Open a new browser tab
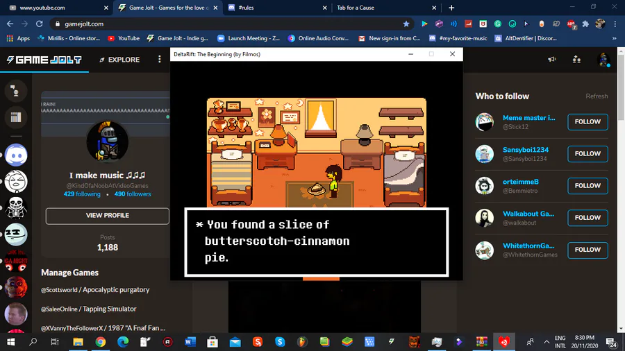 point(451,8)
